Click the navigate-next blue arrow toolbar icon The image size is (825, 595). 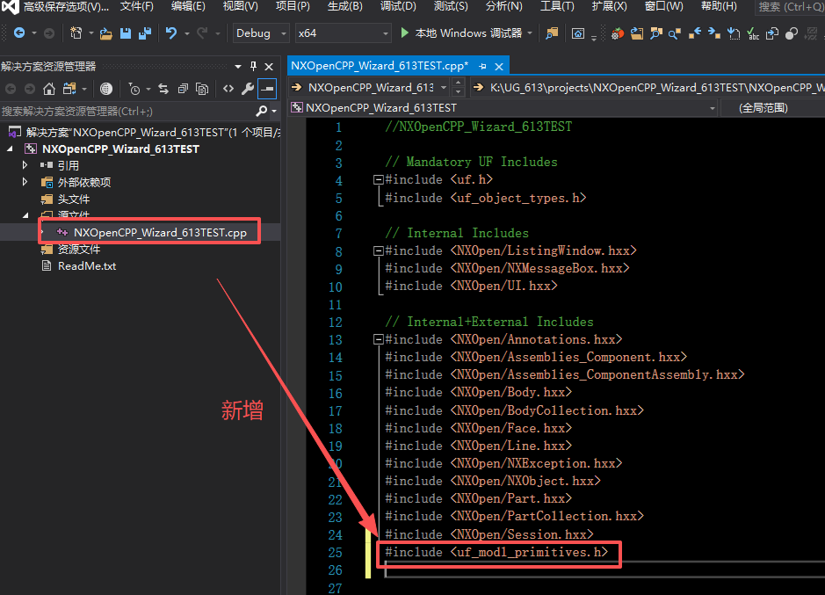[713, 33]
